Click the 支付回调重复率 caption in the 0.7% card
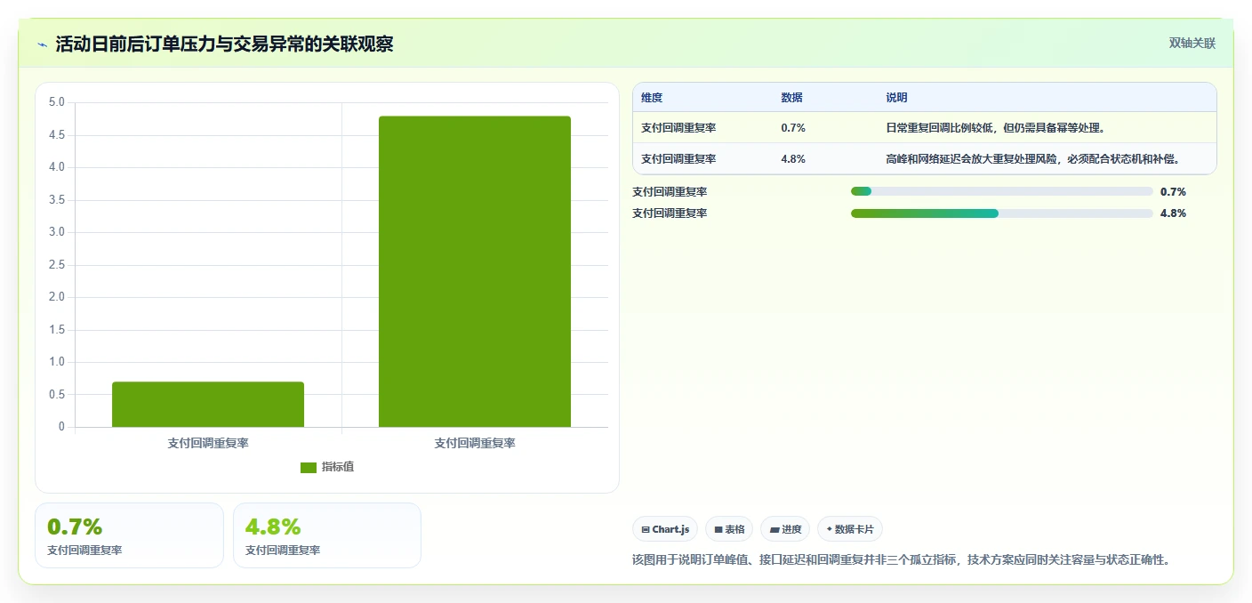Screen dimensions: 1252x603 [x=84, y=551]
